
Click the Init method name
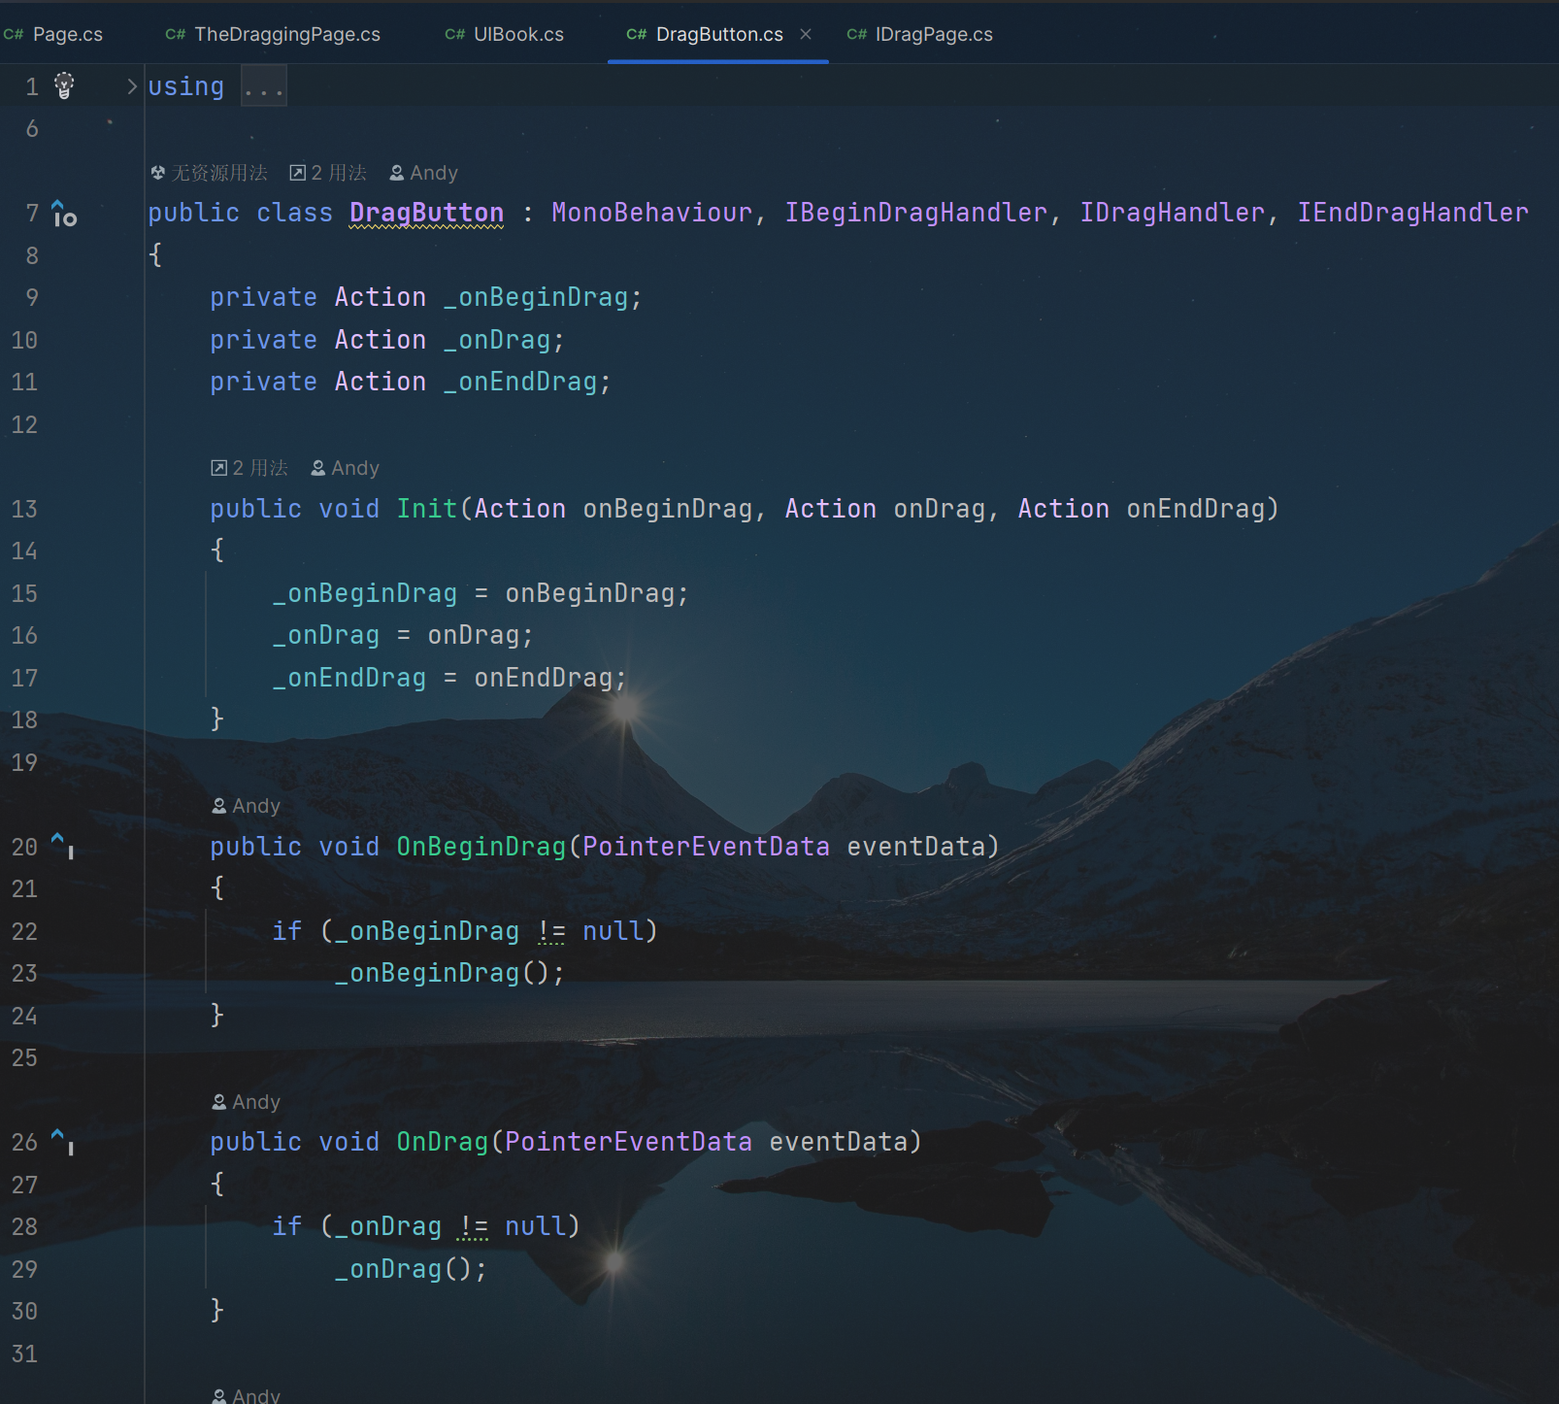pos(426,509)
